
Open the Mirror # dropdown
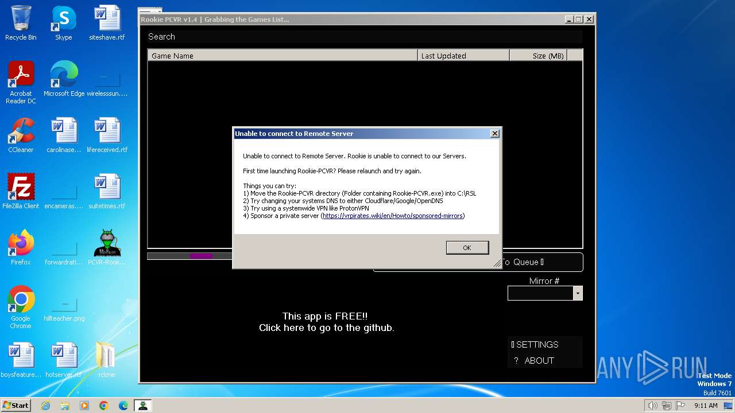click(x=578, y=293)
